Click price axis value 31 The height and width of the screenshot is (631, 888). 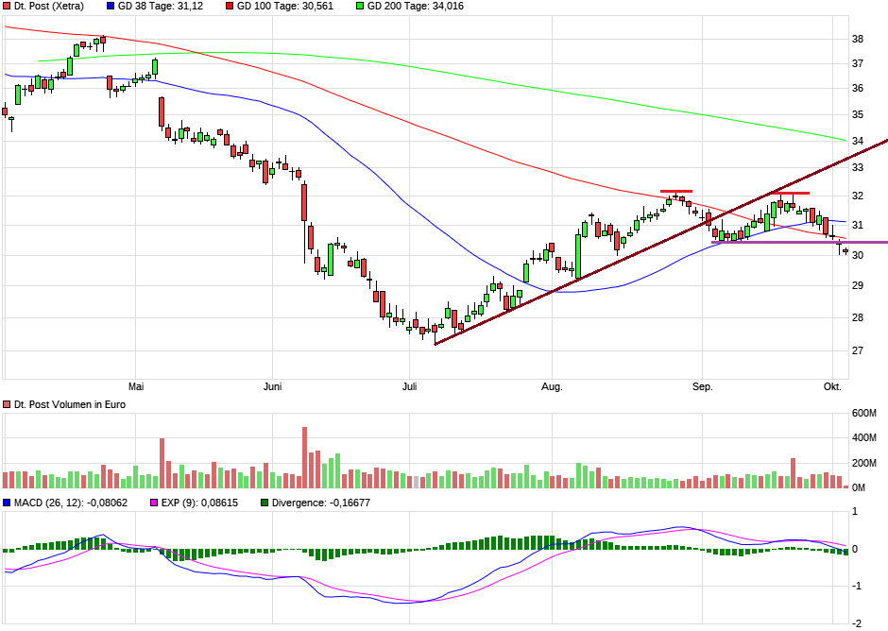(x=858, y=226)
